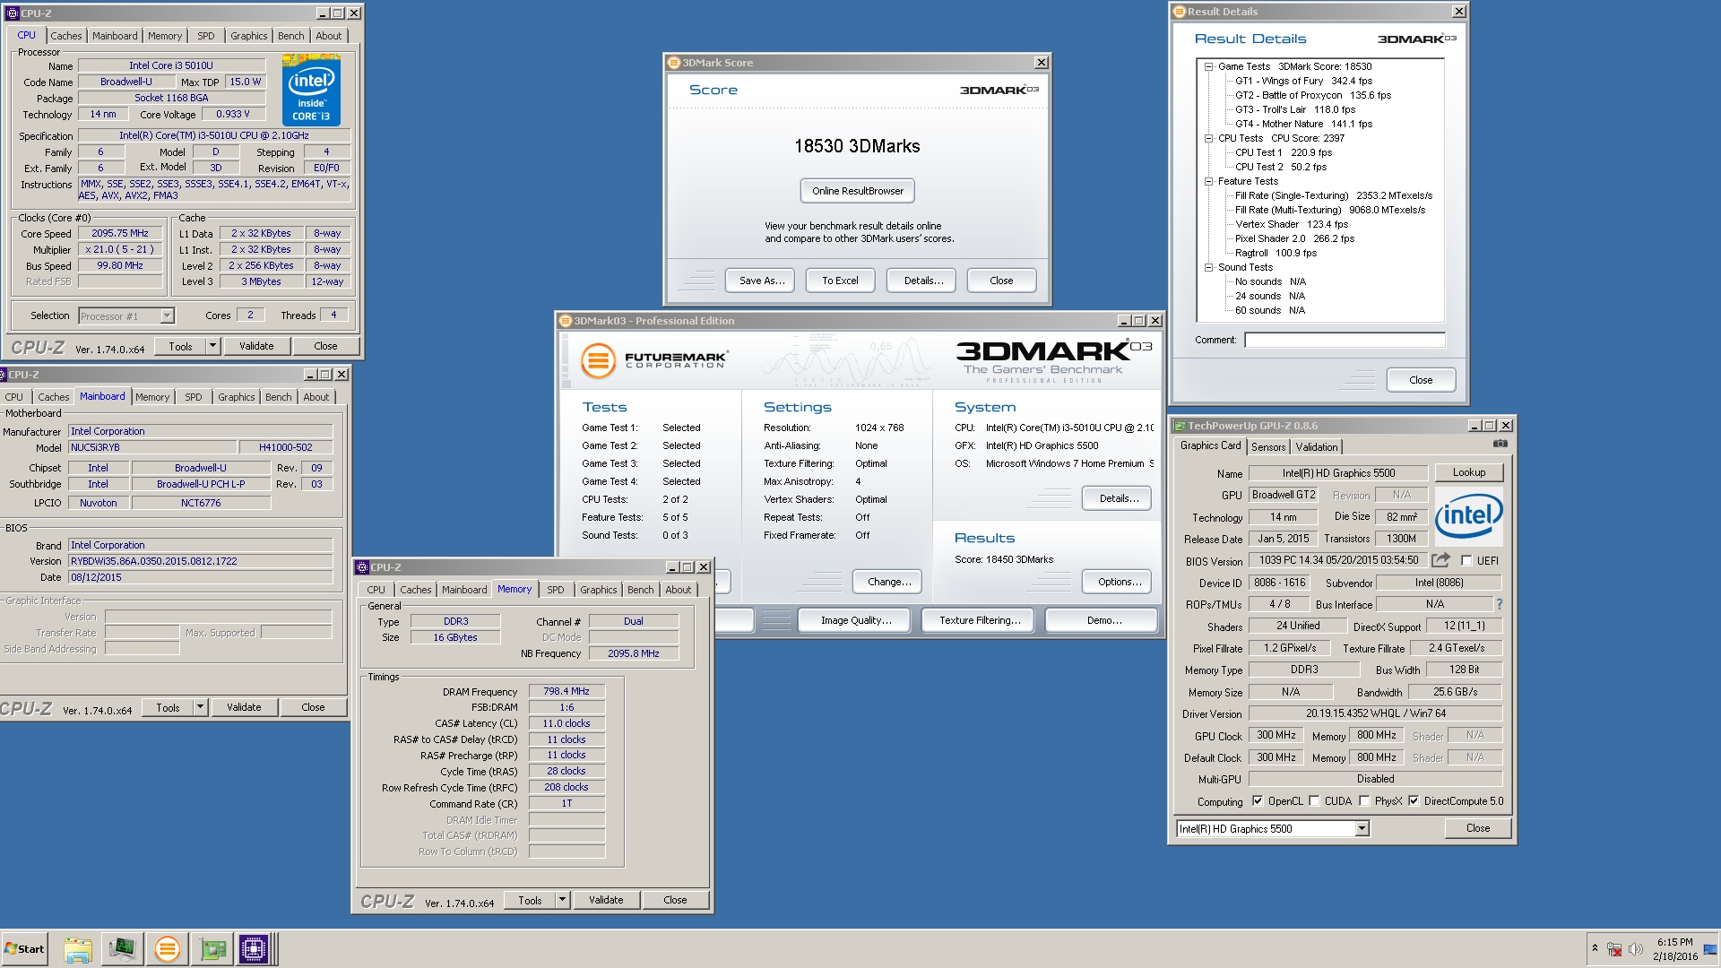Open the Sensors tab in GPU-Z
The height and width of the screenshot is (968, 1721).
[x=1268, y=446]
